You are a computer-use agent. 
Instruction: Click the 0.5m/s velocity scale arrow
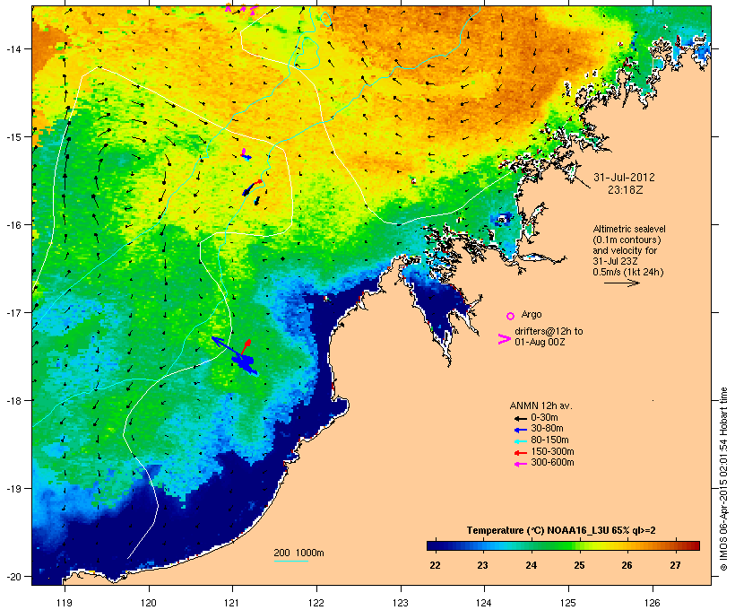click(621, 283)
